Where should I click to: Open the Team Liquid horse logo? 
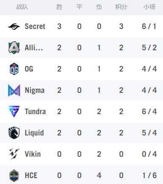point(14,133)
